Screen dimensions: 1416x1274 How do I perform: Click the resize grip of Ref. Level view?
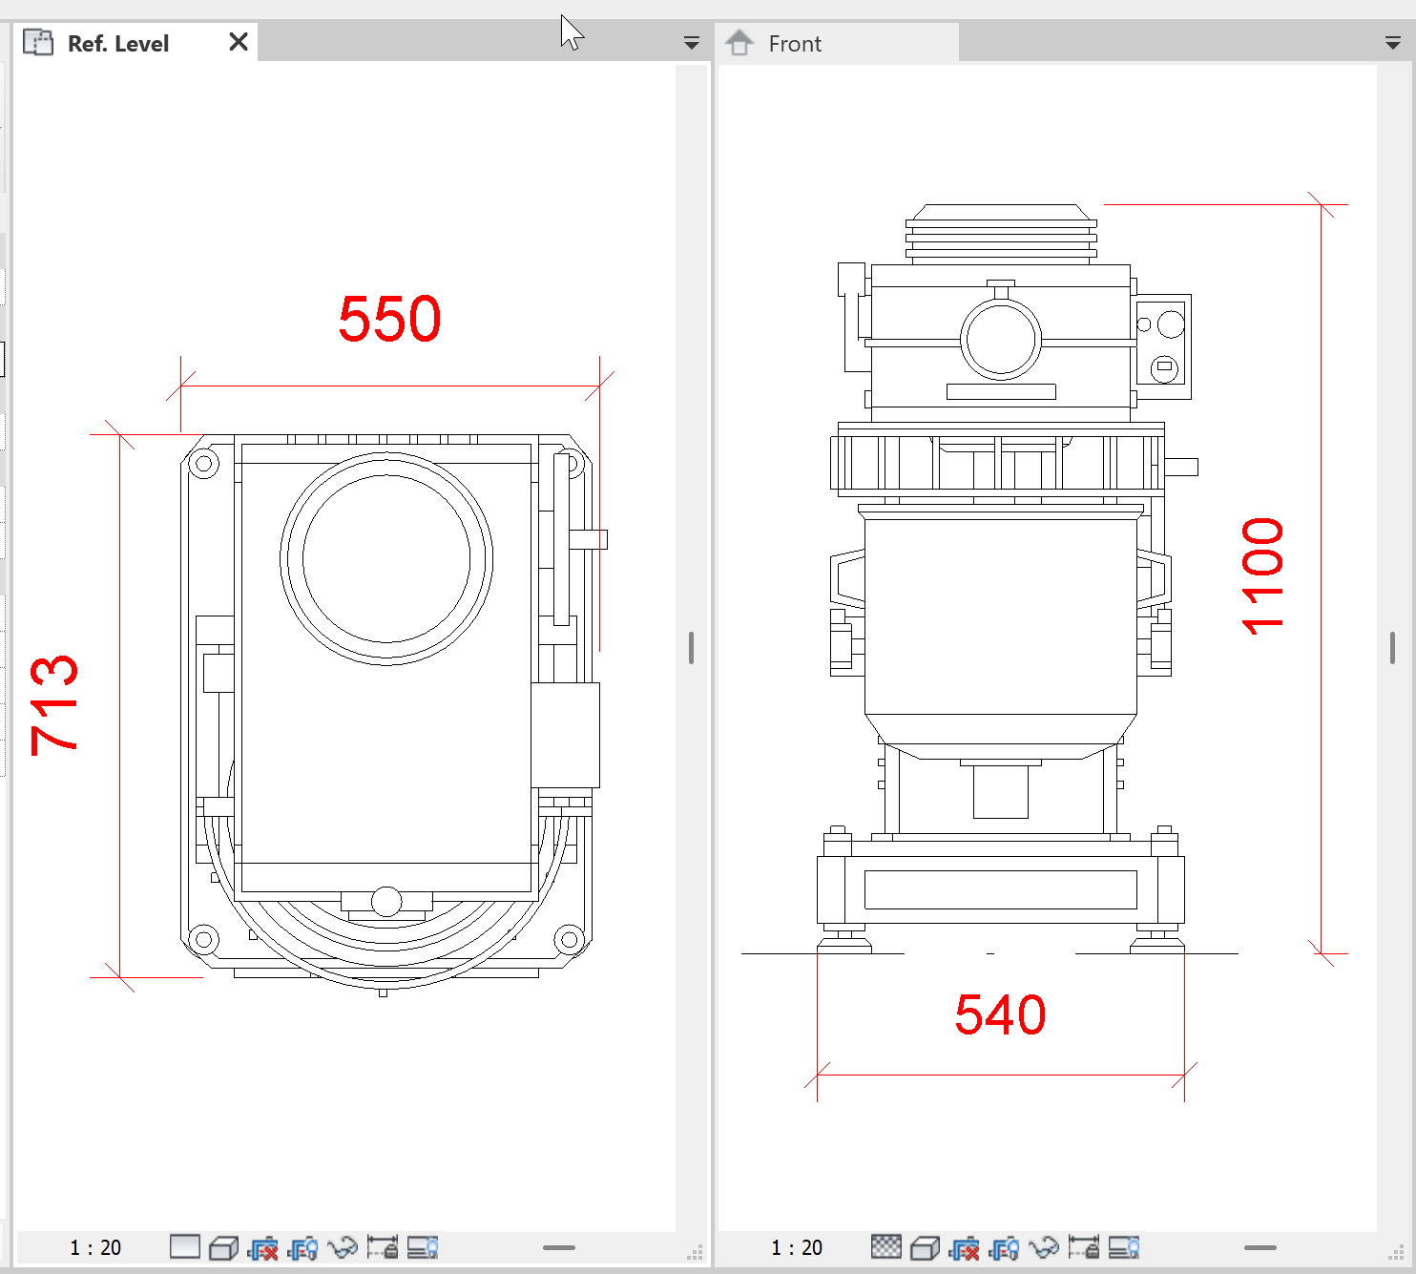[x=696, y=1252]
